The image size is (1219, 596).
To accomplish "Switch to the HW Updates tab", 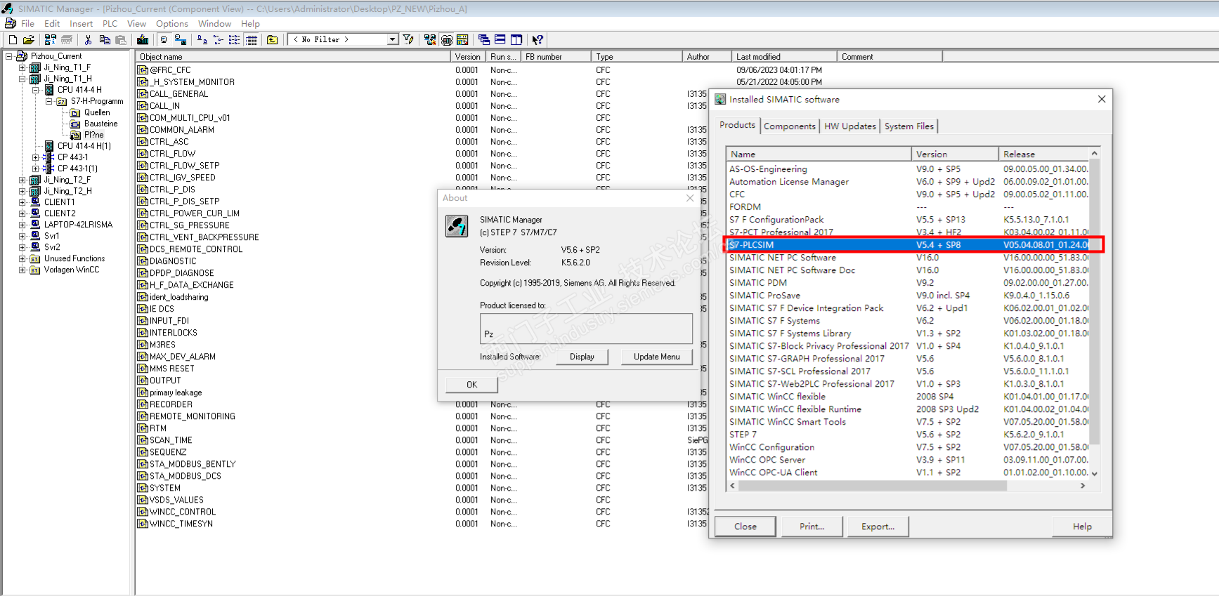I will click(x=850, y=126).
